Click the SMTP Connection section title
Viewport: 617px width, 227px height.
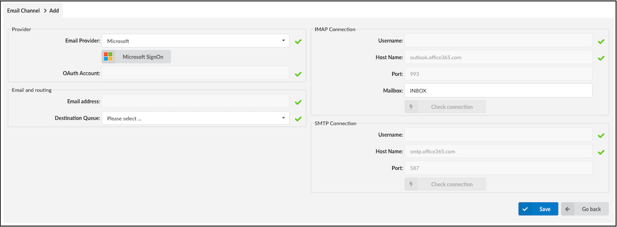click(x=336, y=123)
